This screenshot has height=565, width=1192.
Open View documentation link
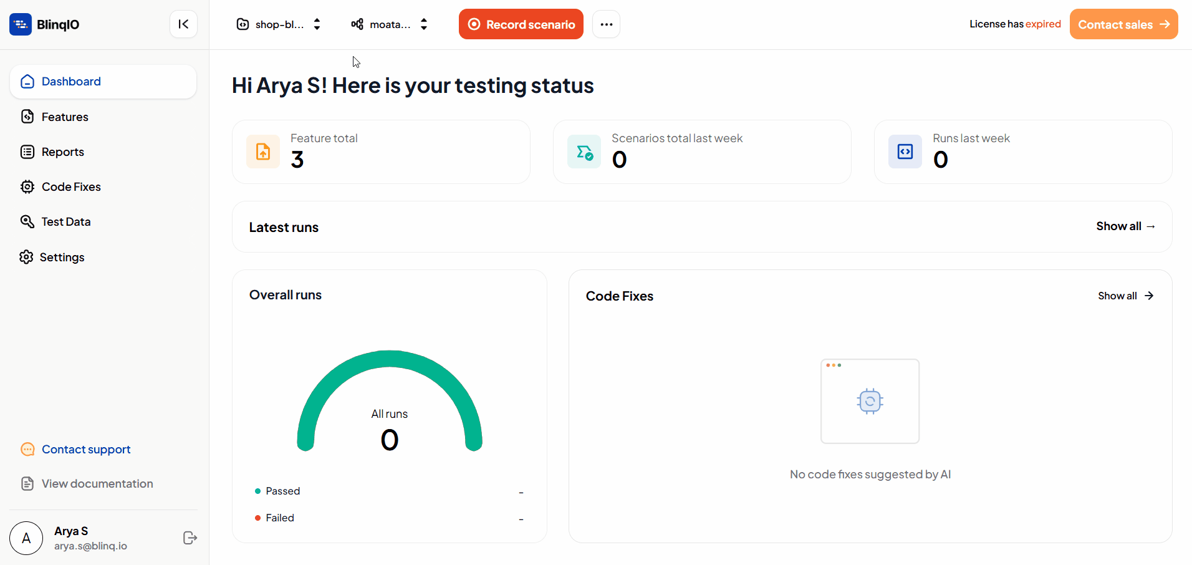click(97, 484)
